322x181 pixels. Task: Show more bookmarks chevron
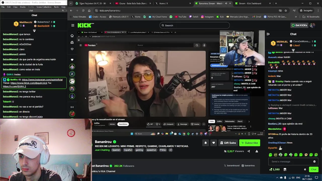[296, 17]
